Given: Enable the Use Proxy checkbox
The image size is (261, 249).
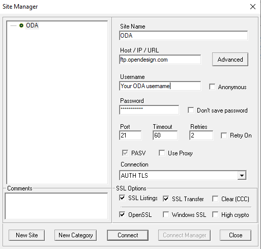Looking at the screenshot, I should click(x=162, y=153).
